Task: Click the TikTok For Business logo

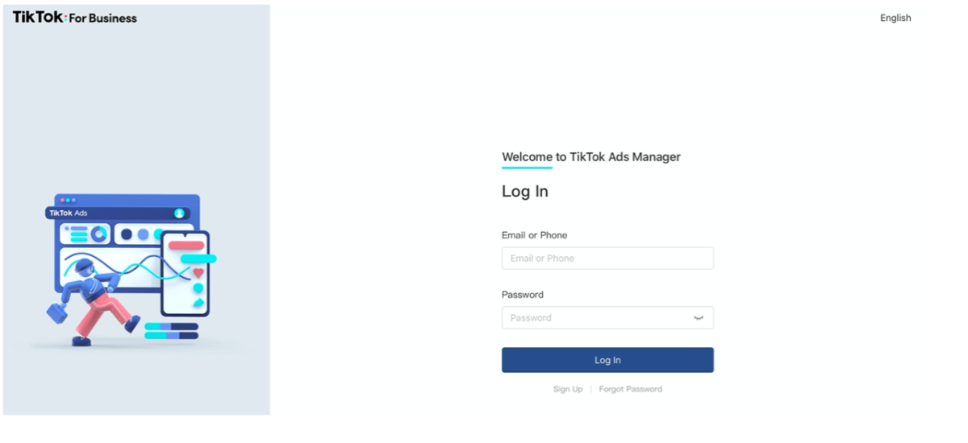Action: pos(75,18)
